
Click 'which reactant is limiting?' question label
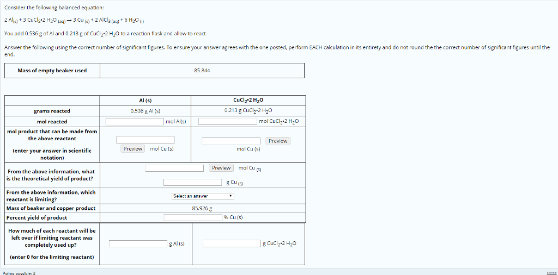[51, 196]
